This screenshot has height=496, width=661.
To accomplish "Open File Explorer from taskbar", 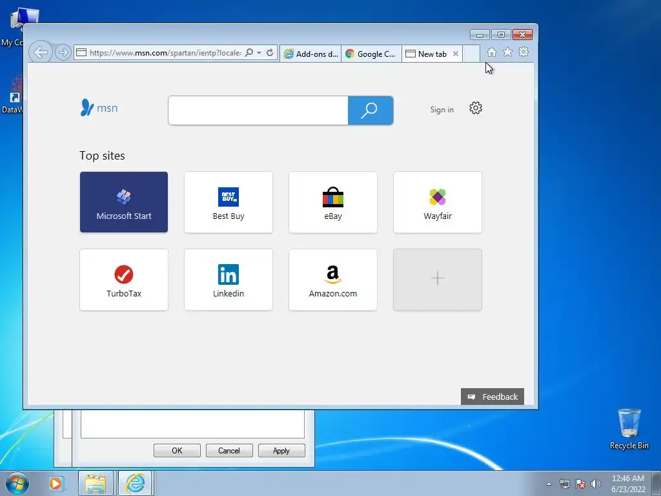I will coord(96,483).
